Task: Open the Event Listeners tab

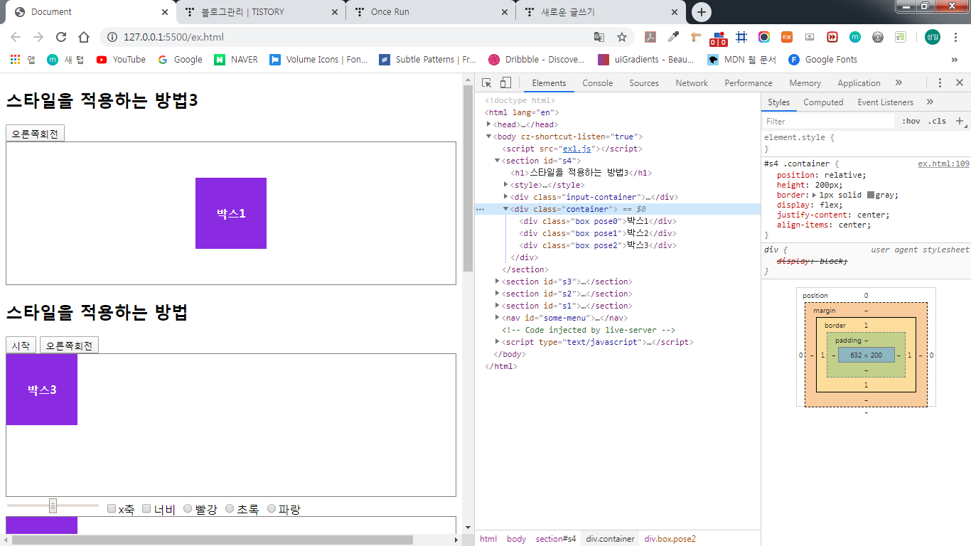Action: pyautogui.click(x=885, y=102)
